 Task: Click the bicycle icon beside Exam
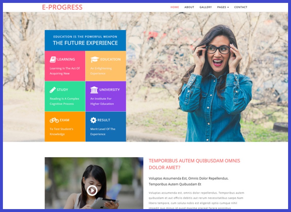54,120
